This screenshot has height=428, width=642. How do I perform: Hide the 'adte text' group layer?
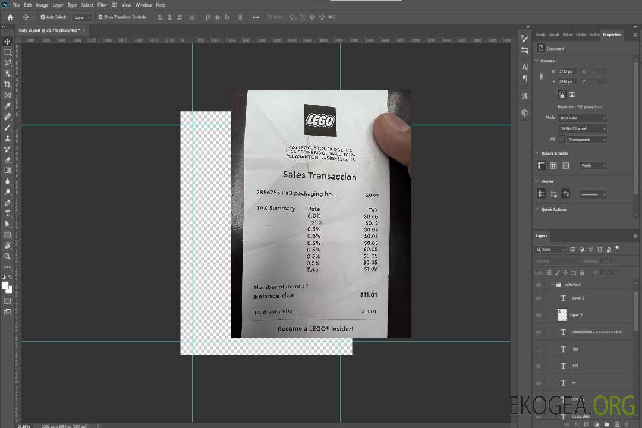tap(539, 285)
